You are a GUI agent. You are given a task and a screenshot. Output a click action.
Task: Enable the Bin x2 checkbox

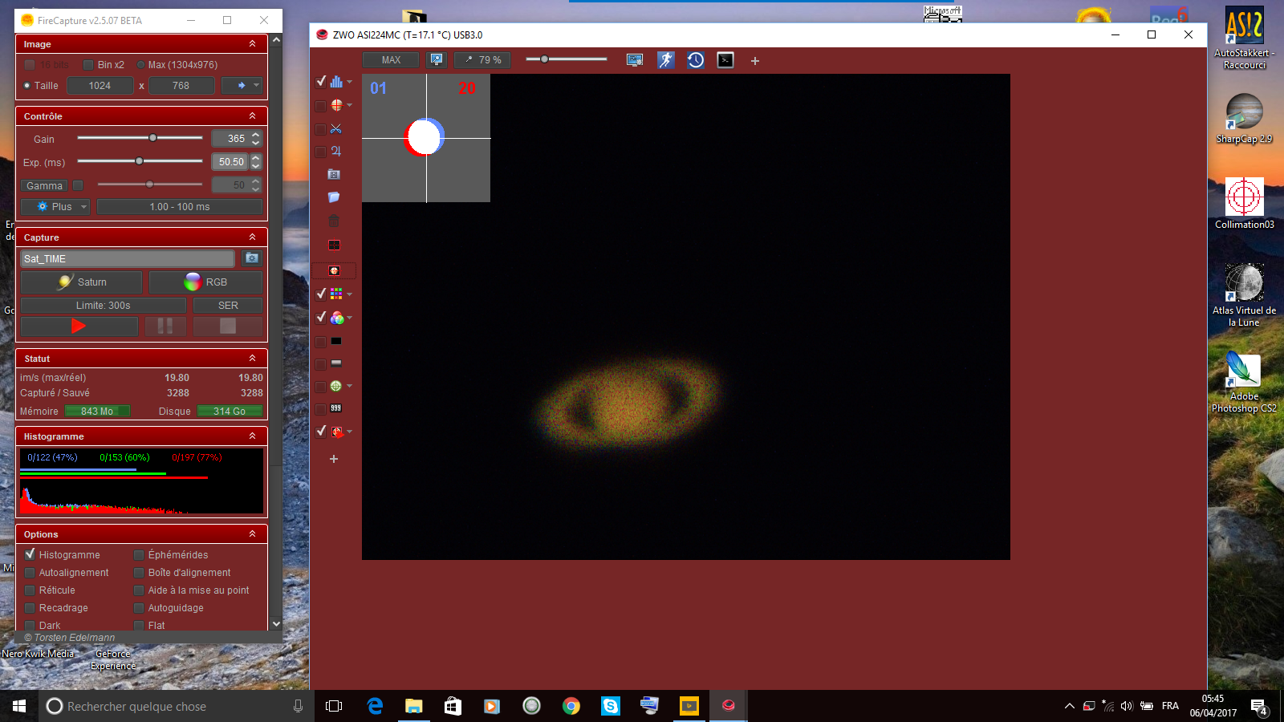[x=89, y=65]
